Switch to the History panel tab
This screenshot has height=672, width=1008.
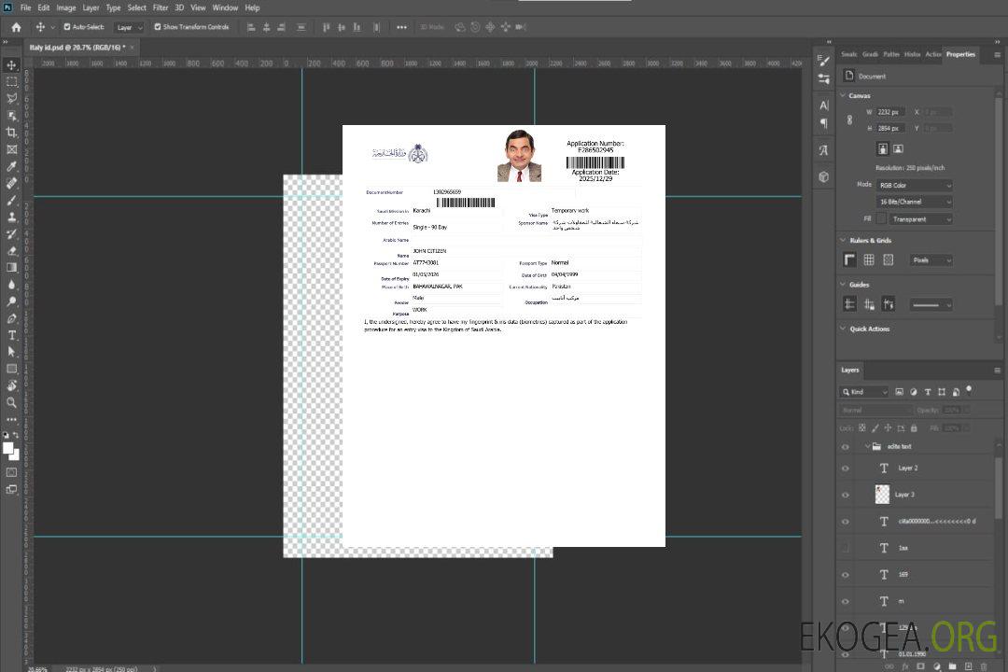pos(912,55)
